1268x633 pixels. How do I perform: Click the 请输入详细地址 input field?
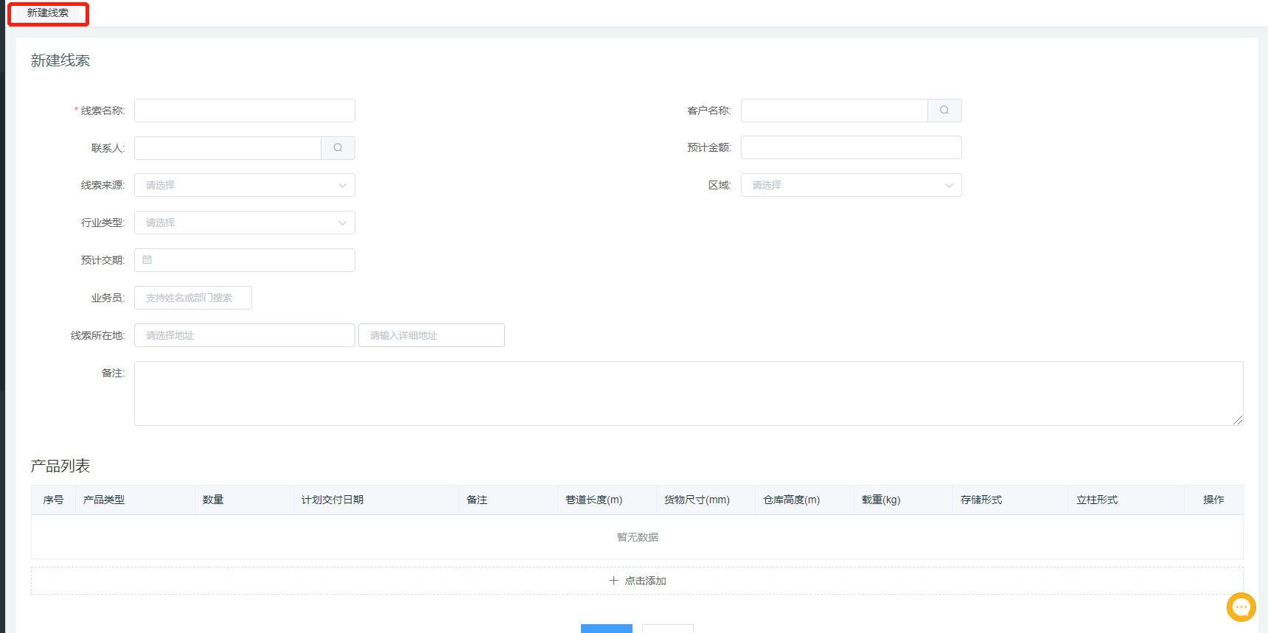pos(431,335)
